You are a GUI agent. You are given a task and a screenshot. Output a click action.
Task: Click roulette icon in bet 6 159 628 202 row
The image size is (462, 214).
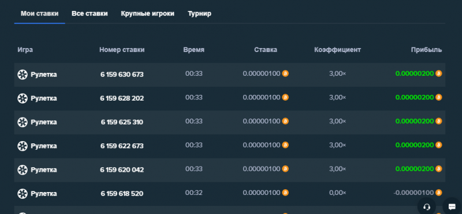(x=23, y=98)
